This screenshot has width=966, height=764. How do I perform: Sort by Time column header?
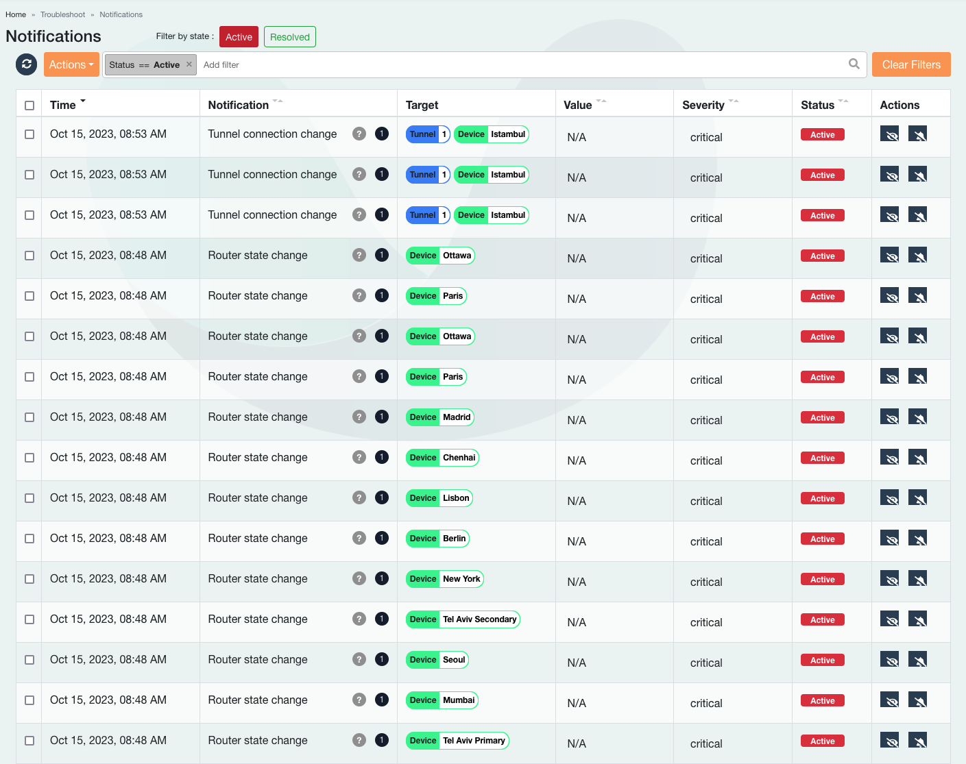pyautogui.click(x=63, y=105)
